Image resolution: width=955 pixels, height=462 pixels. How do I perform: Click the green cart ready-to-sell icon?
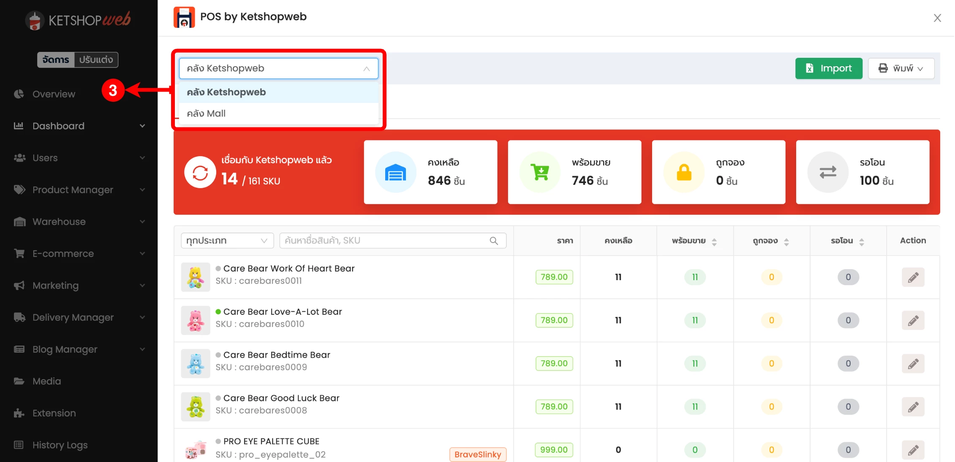click(540, 172)
